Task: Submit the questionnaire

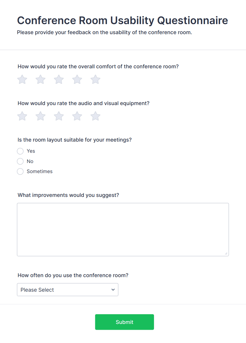Action: (125, 322)
